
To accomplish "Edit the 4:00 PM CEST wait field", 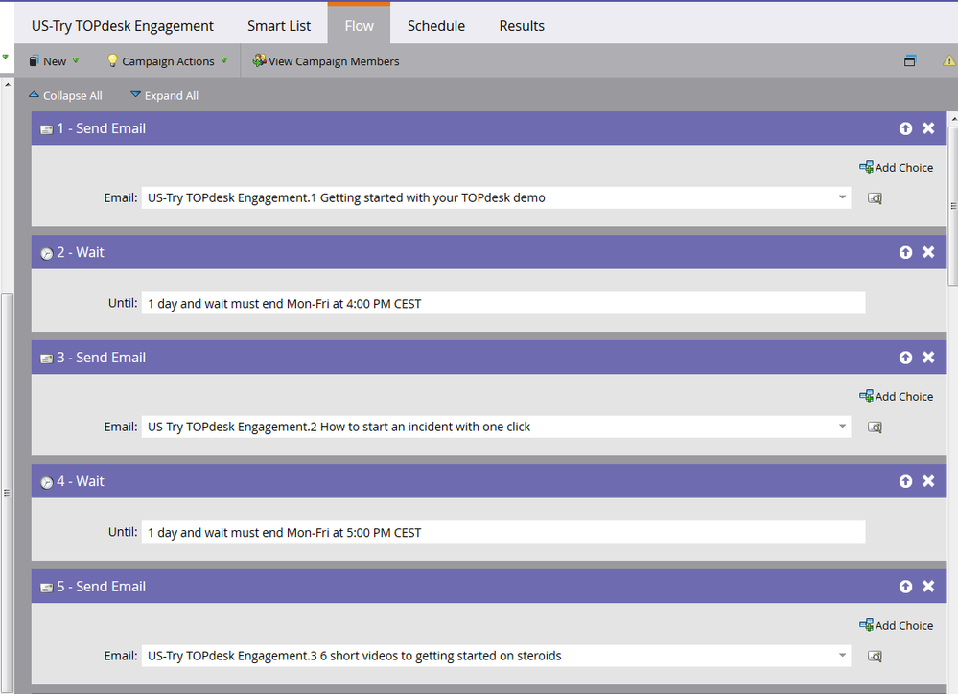I will (x=503, y=303).
